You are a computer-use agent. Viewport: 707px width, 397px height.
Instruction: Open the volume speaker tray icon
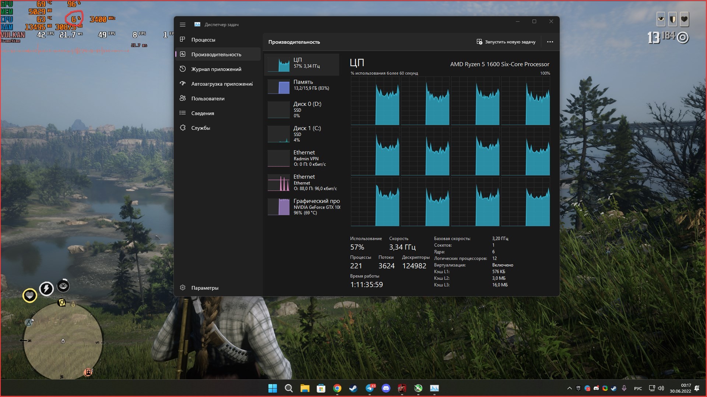point(661,388)
